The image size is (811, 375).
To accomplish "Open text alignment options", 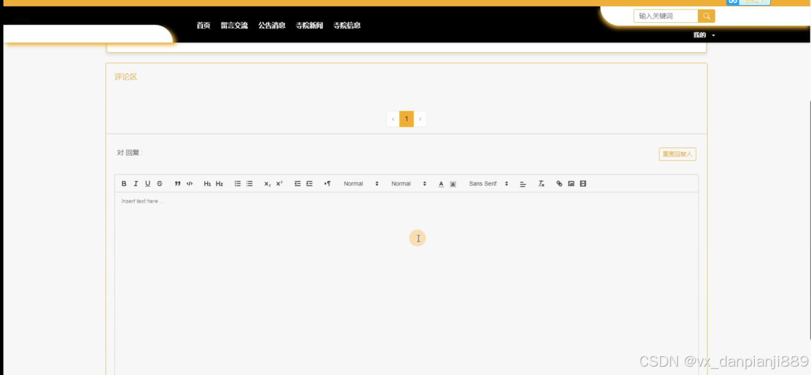I will coord(523,184).
